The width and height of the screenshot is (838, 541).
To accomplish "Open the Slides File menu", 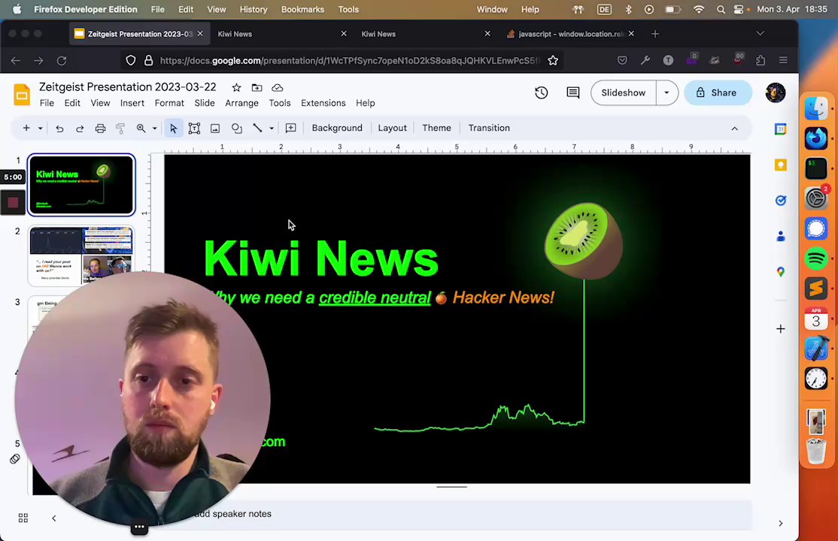I will pos(47,103).
